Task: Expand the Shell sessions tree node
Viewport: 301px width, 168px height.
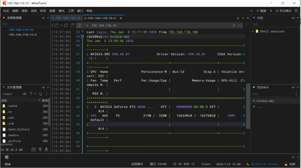Action: tap(254, 32)
